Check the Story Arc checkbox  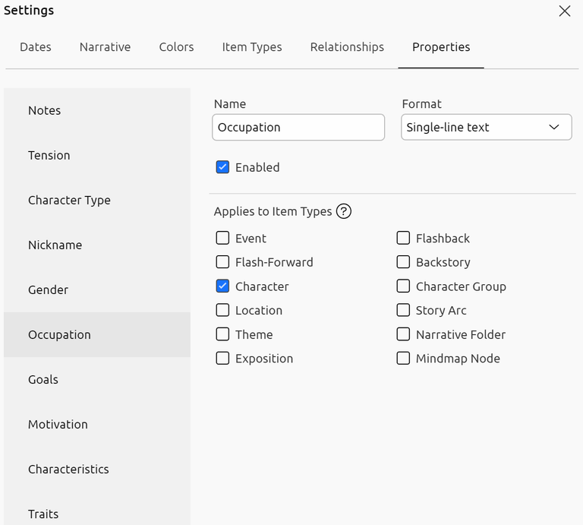[x=403, y=310]
